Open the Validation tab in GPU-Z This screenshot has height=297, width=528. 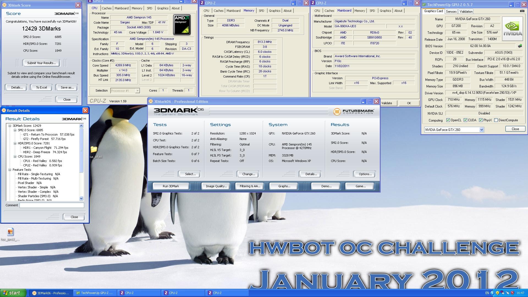pyautogui.click(x=466, y=11)
